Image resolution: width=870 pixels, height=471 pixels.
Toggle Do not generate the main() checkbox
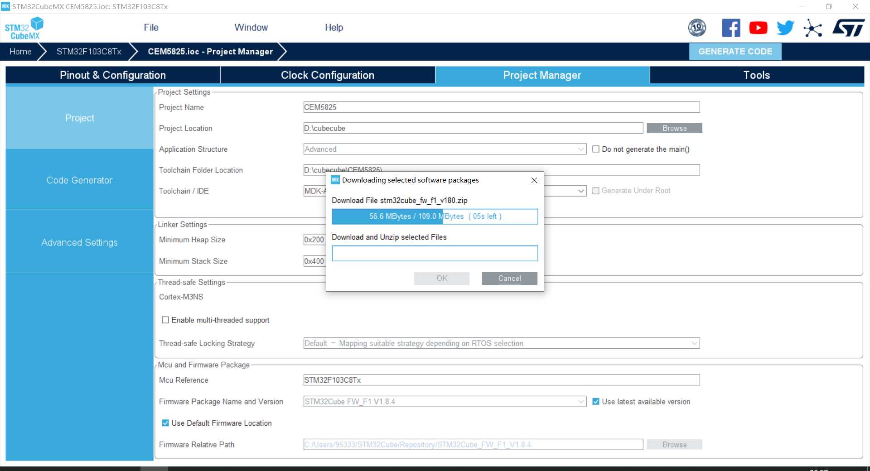pyautogui.click(x=596, y=149)
